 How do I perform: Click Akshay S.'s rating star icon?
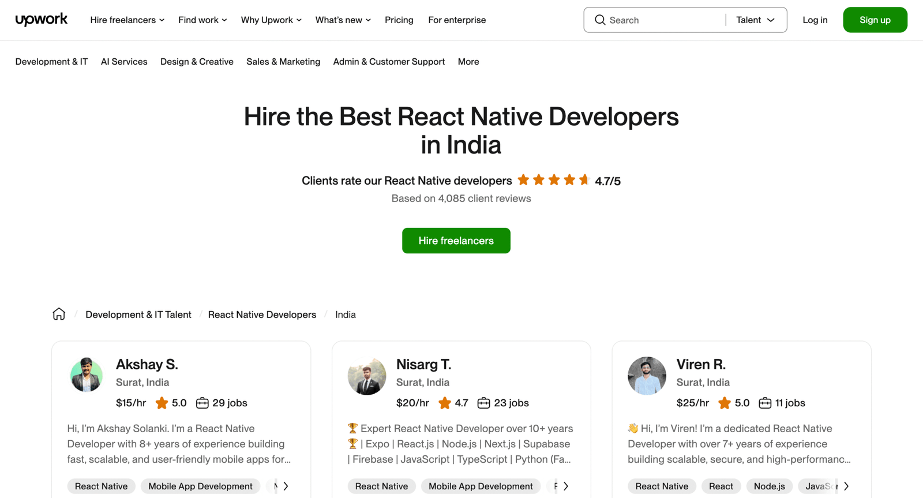(162, 403)
